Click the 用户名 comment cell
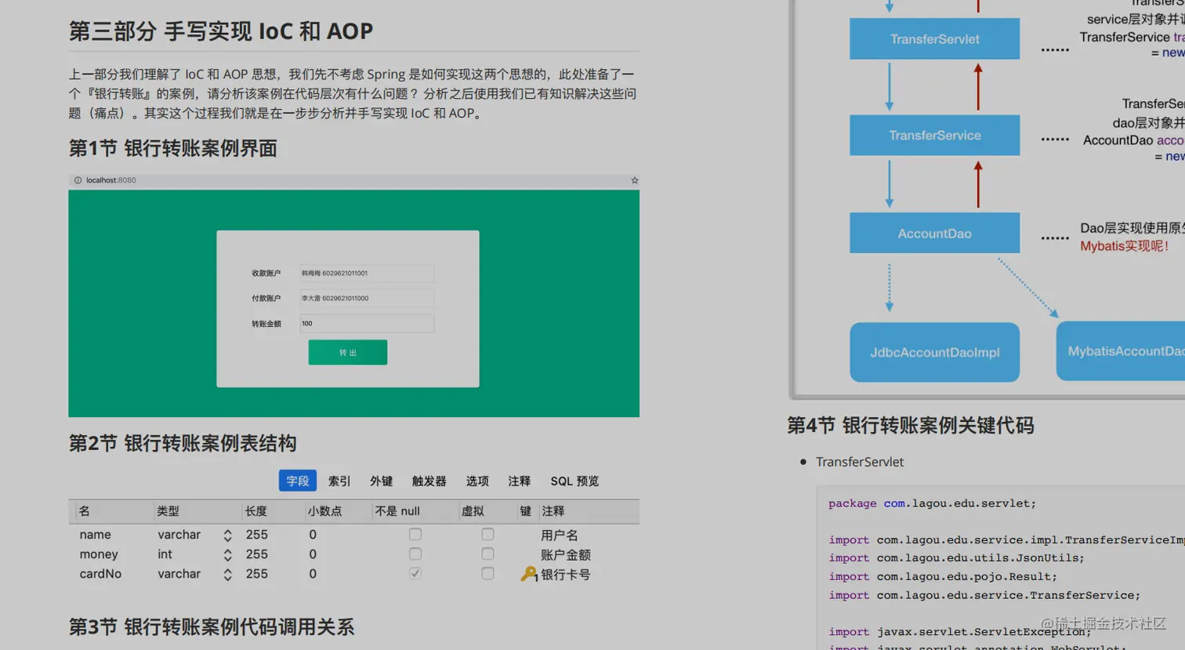Image resolution: width=1185 pixels, height=650 pixels. pos(560,535)
